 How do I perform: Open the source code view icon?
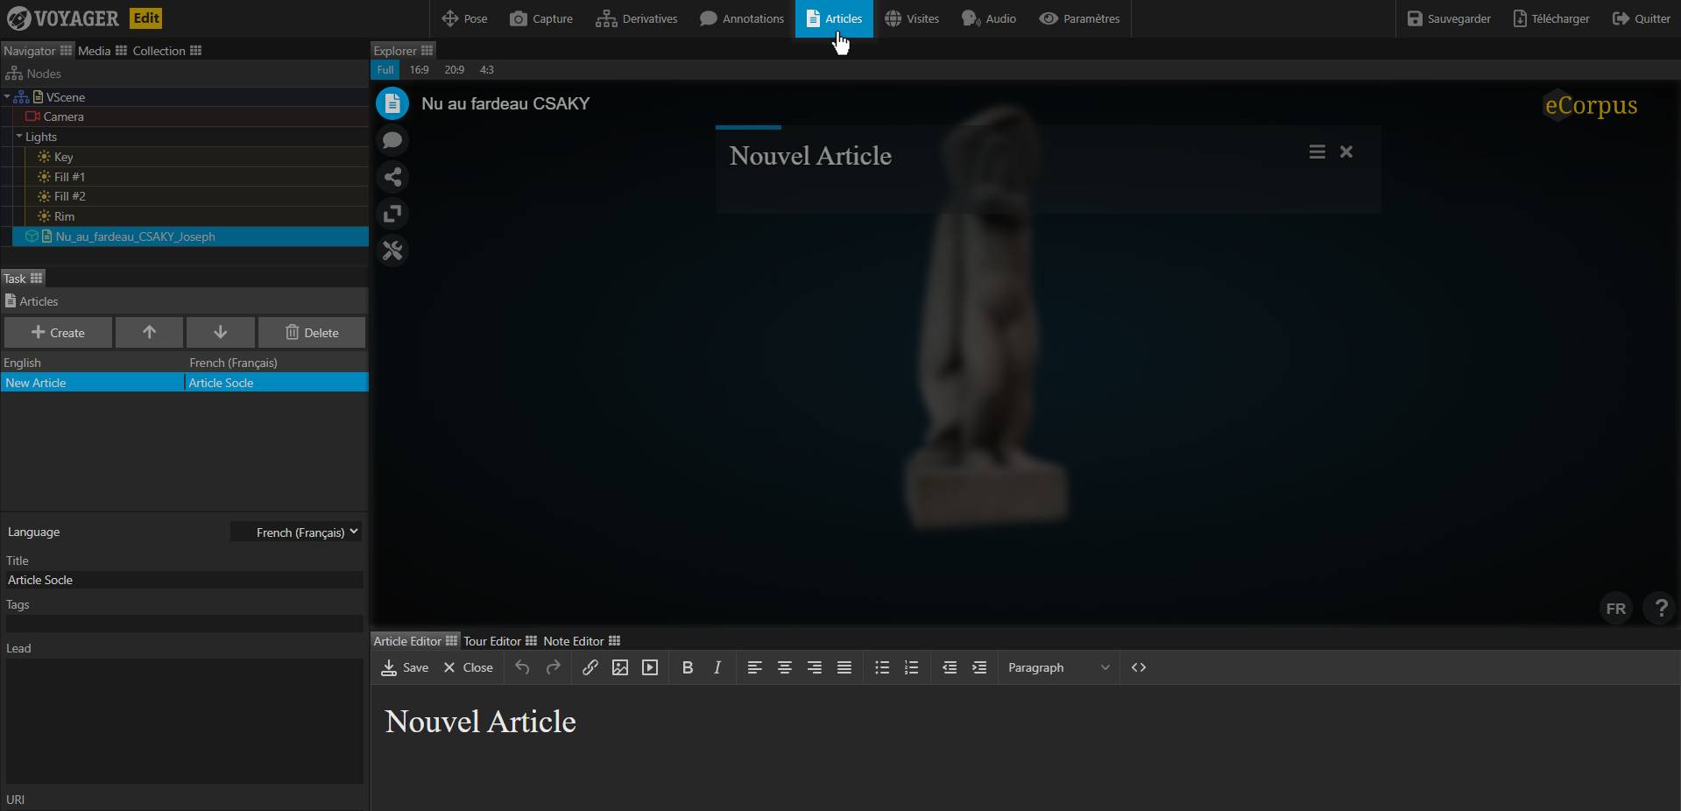1139,667
